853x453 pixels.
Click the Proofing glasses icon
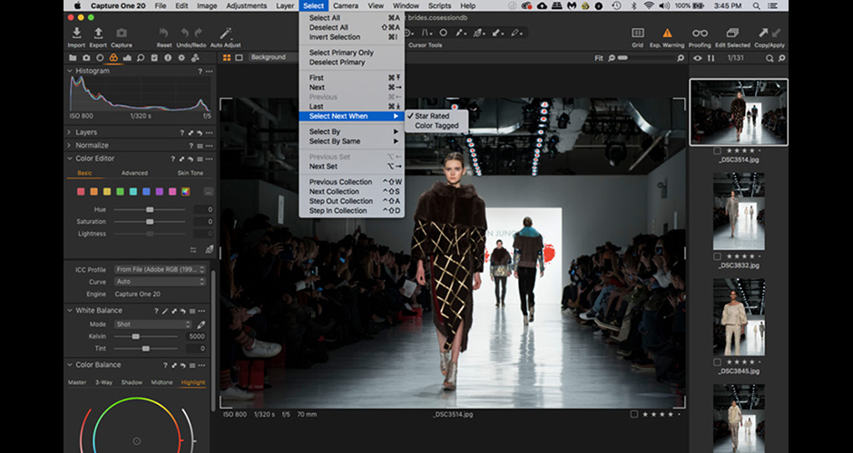coord(700,34)
